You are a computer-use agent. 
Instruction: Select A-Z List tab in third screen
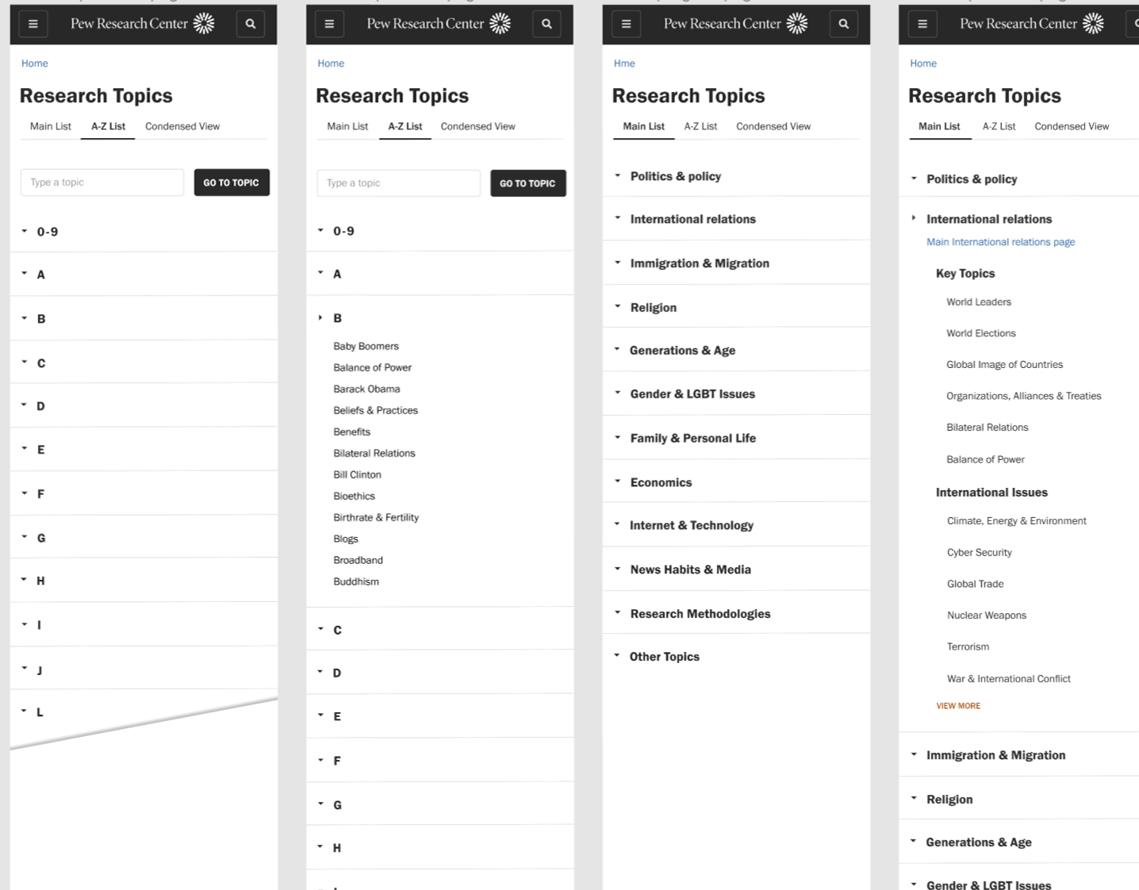click(x=700, y=127)
